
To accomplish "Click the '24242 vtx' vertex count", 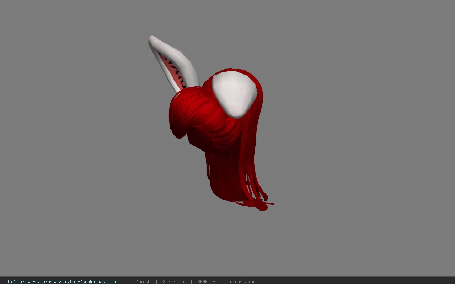I will 174,282.
